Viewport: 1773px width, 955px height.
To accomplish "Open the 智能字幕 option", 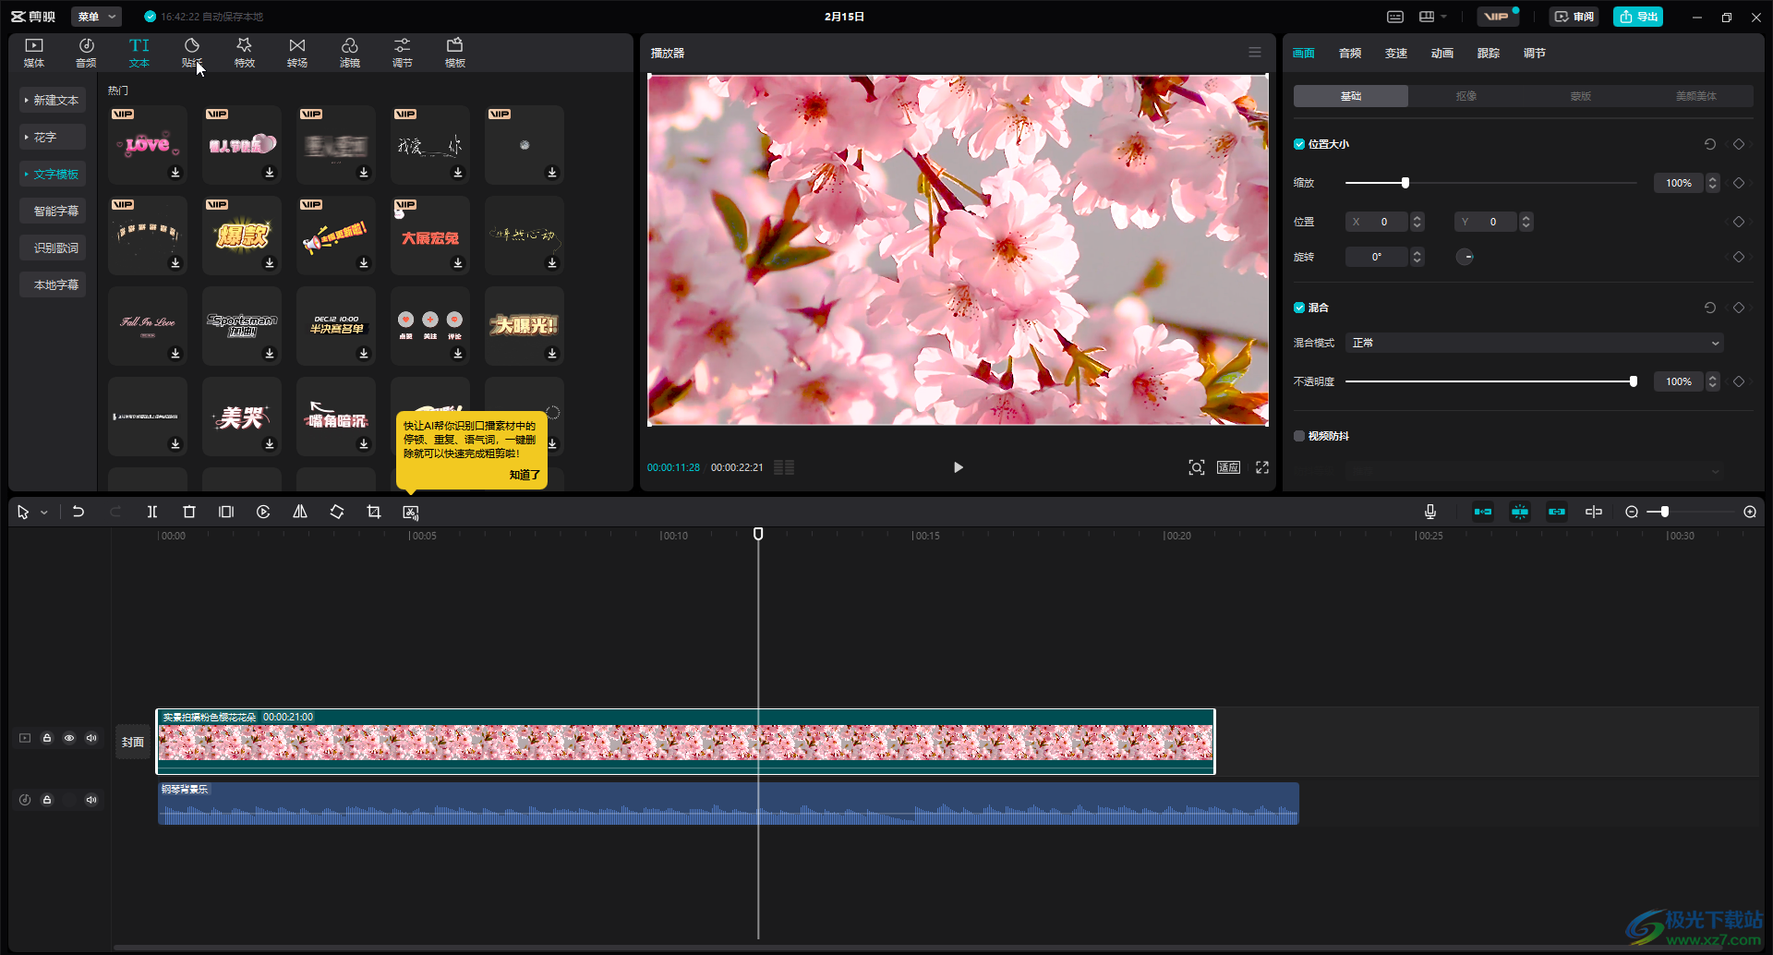I will [x=53, y=211].
